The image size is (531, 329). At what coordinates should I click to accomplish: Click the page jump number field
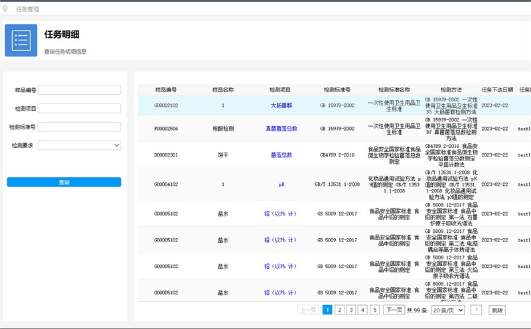[x=476, y=310]
